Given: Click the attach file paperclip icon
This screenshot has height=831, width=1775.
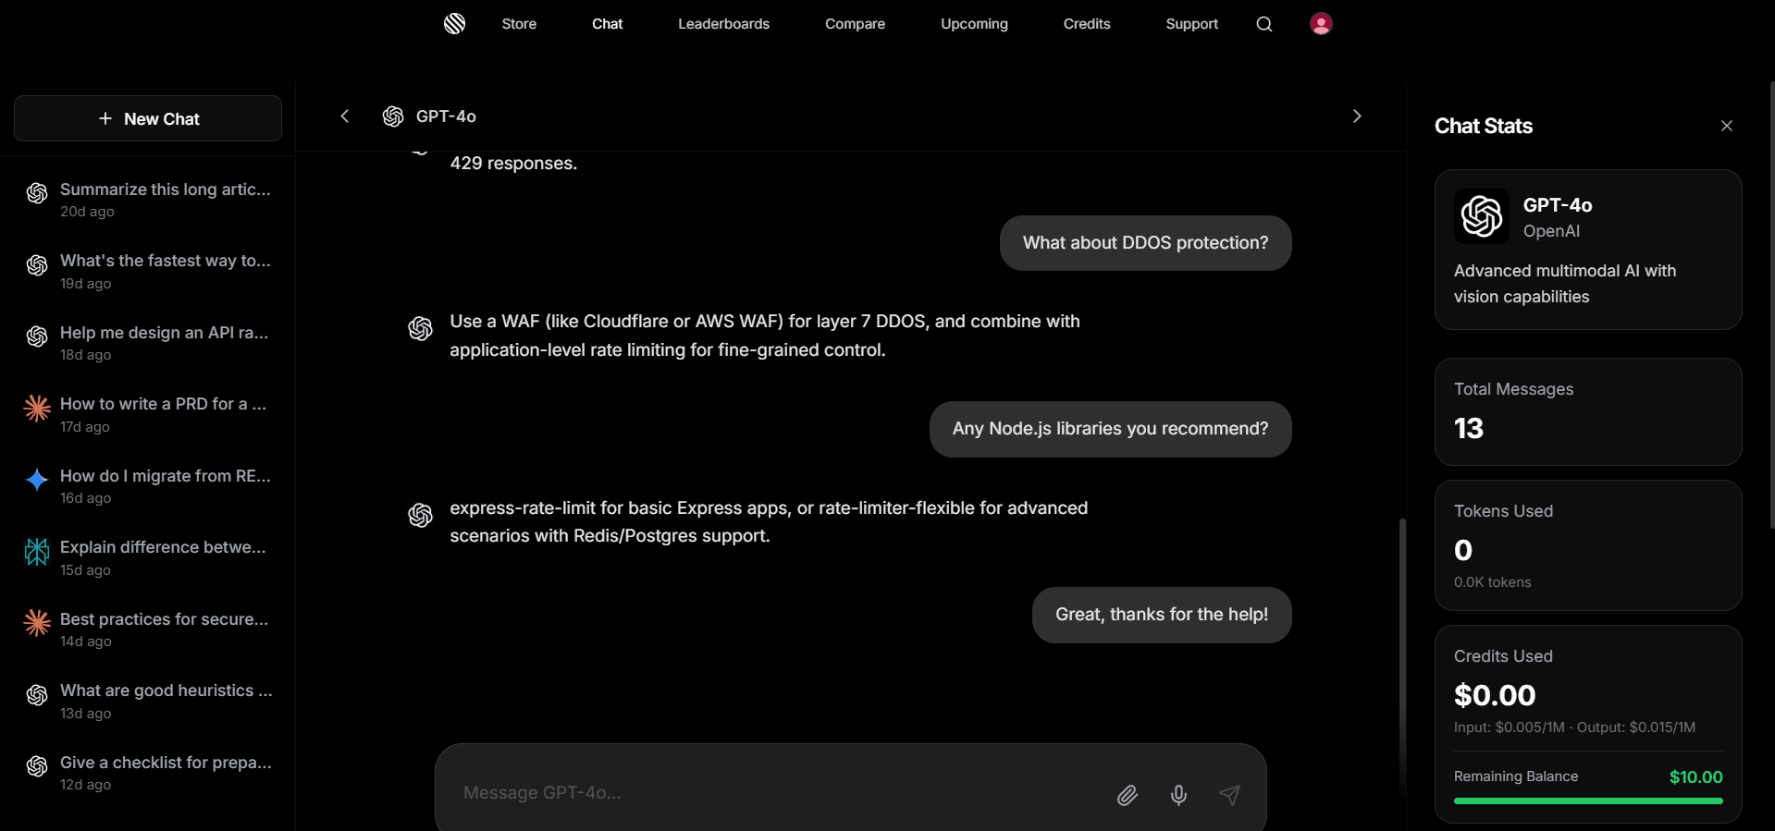Looking at the screenshot, I should pos(1127,795).
